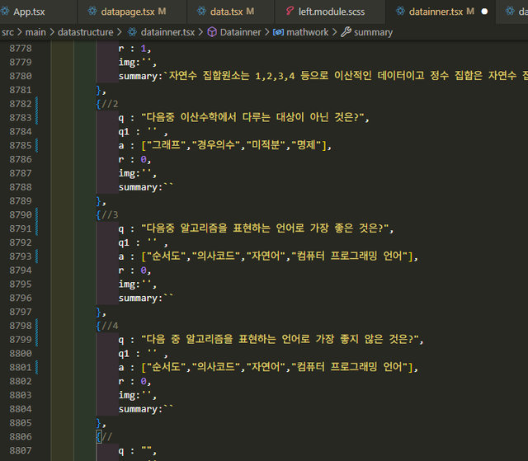
Task: Click line number 8782
Action: [x=21, y=104]
